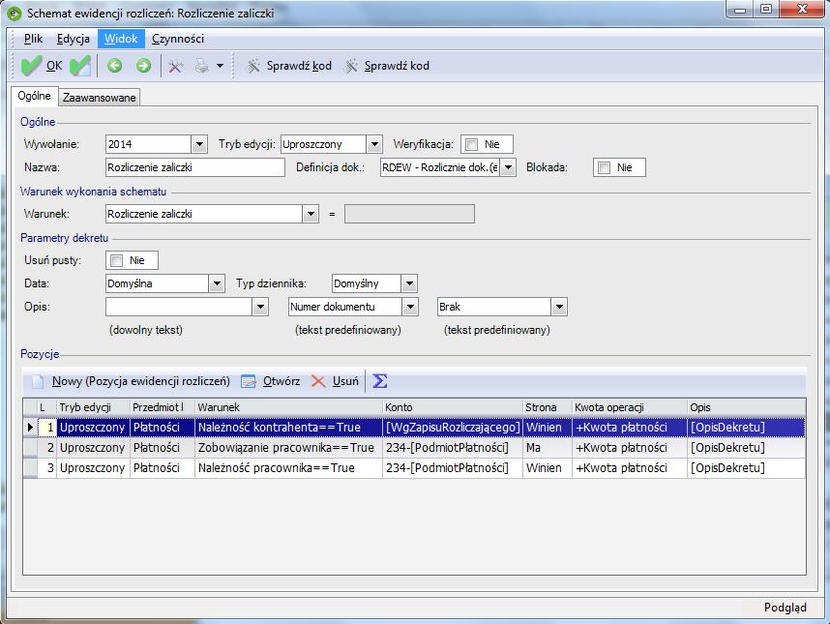Viewport: 830px width, 624px height.
Task: Open the Definicja dok. dropdown
Action: tap(508, 167)
